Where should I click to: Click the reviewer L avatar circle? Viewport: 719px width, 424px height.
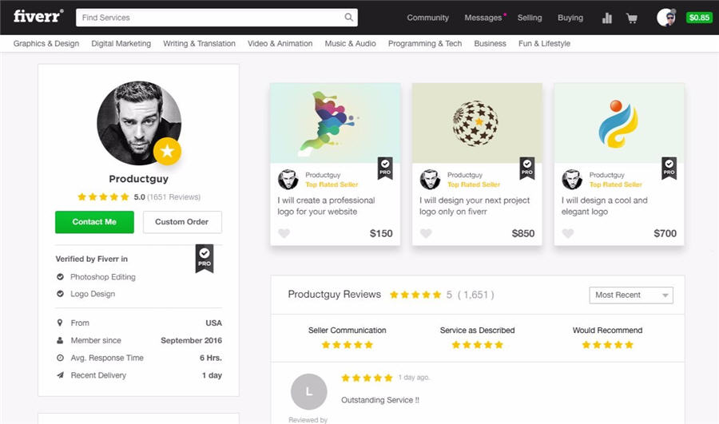click(309, 391)
